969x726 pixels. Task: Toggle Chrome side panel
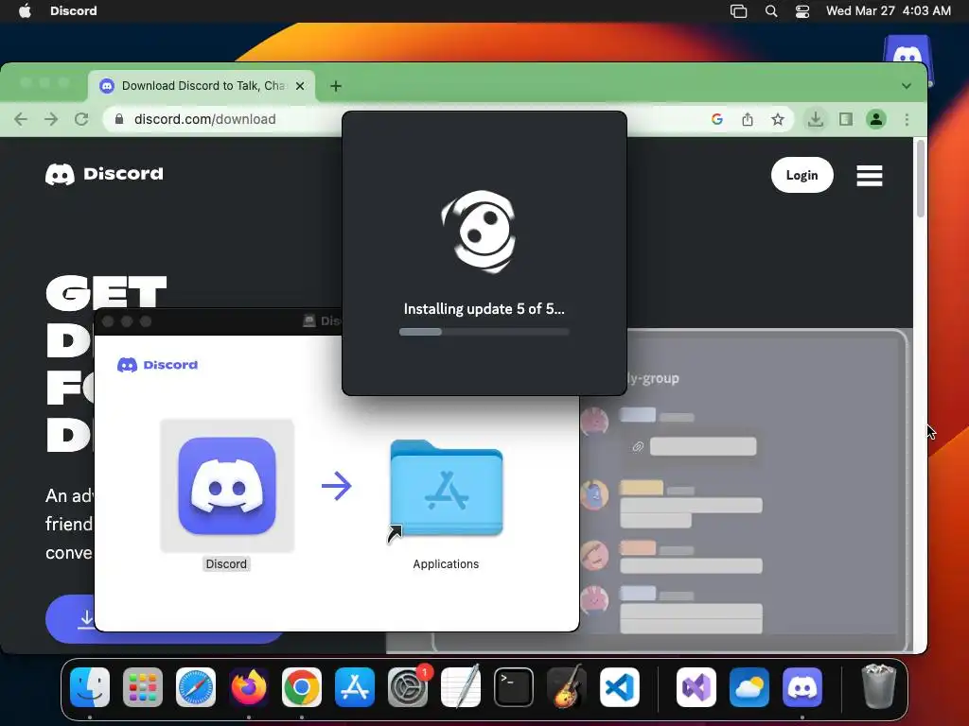pyautogui.click(x=845, y=119)
